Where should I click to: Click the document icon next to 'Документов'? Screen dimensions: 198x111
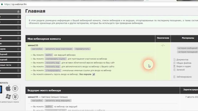point(174,60)
